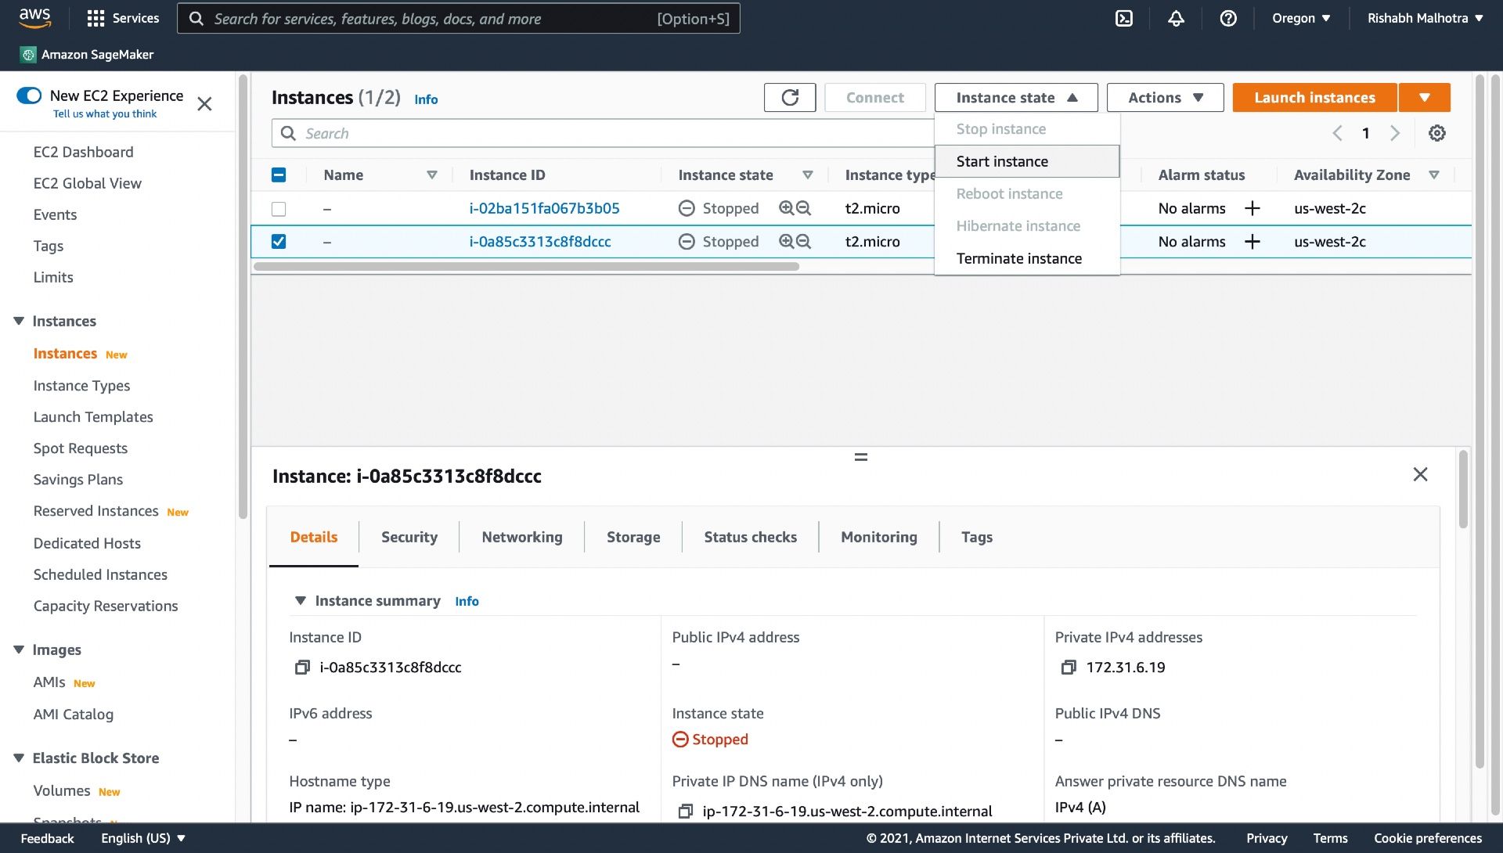Collapse the Instance state dropdown
1503x853 pixels.
pos(1016,98)
